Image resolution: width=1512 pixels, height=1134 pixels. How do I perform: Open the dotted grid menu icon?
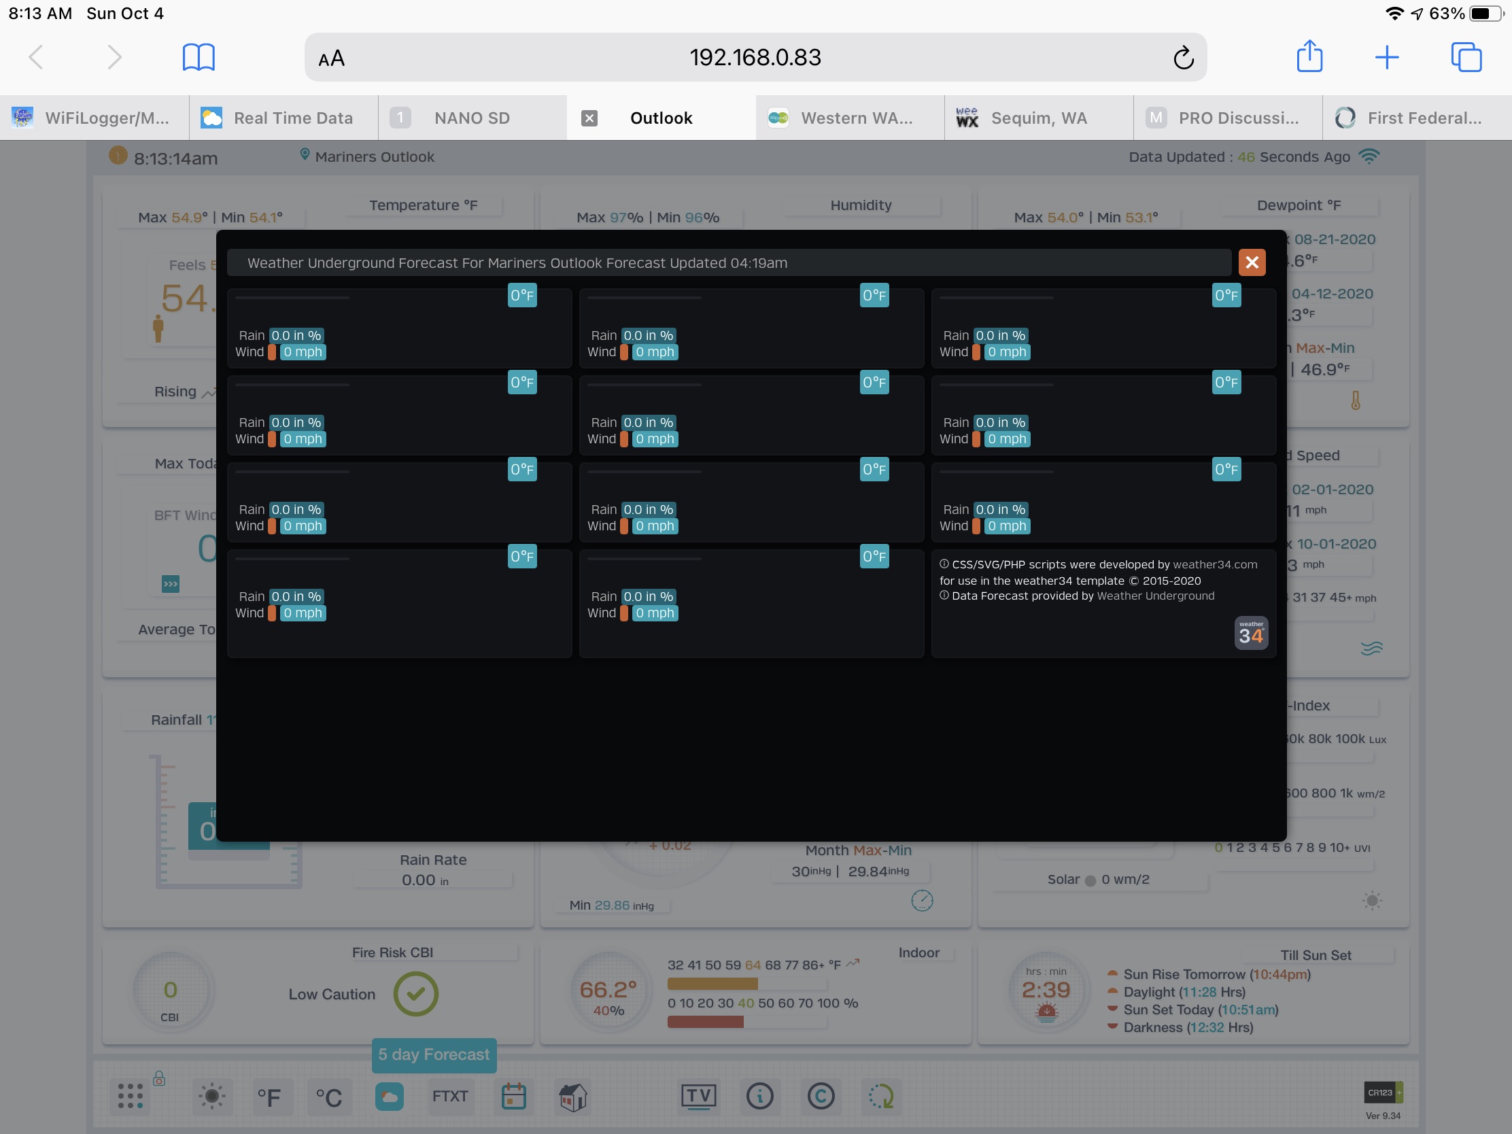pyautogui.click(x=131, y=1096)
